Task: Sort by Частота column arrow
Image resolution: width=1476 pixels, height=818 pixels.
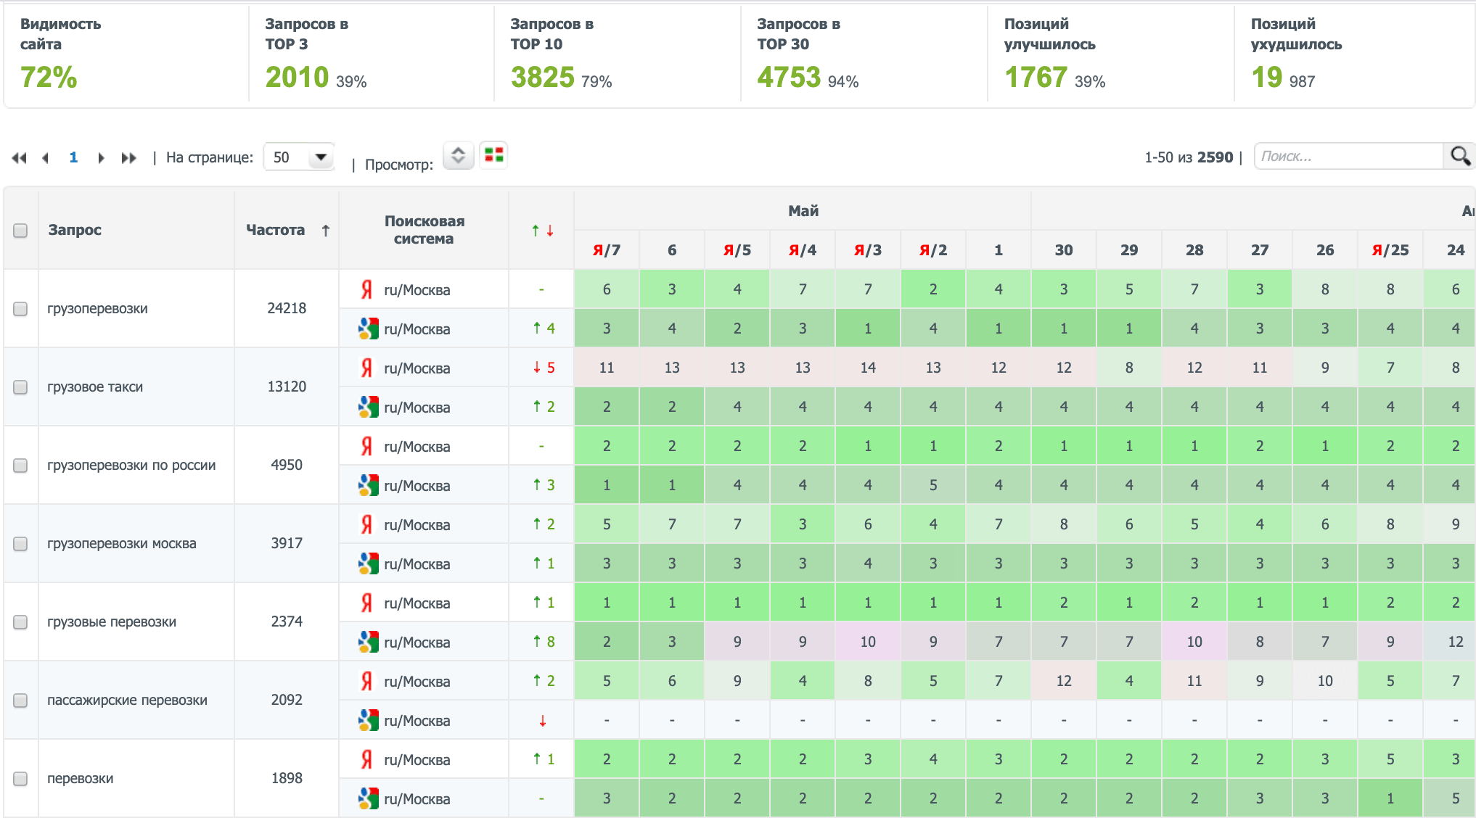Action: (326, 230)
